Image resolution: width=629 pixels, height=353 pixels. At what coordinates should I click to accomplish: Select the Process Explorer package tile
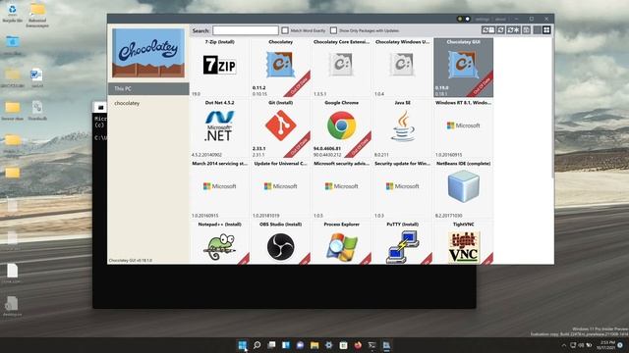[341, 242]
